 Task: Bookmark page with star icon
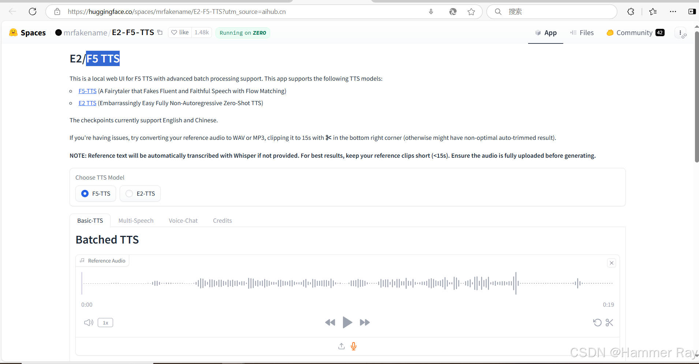pos(471,12)
